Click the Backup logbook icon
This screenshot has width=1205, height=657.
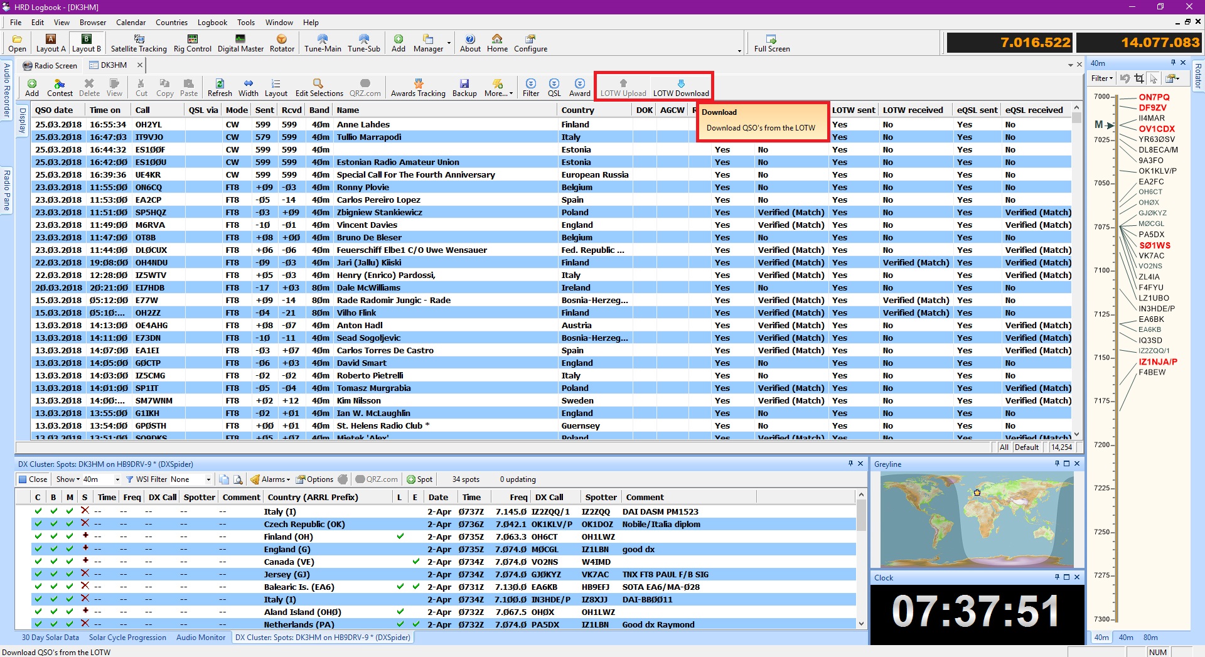pyautogui.click(x=464, y=87)
